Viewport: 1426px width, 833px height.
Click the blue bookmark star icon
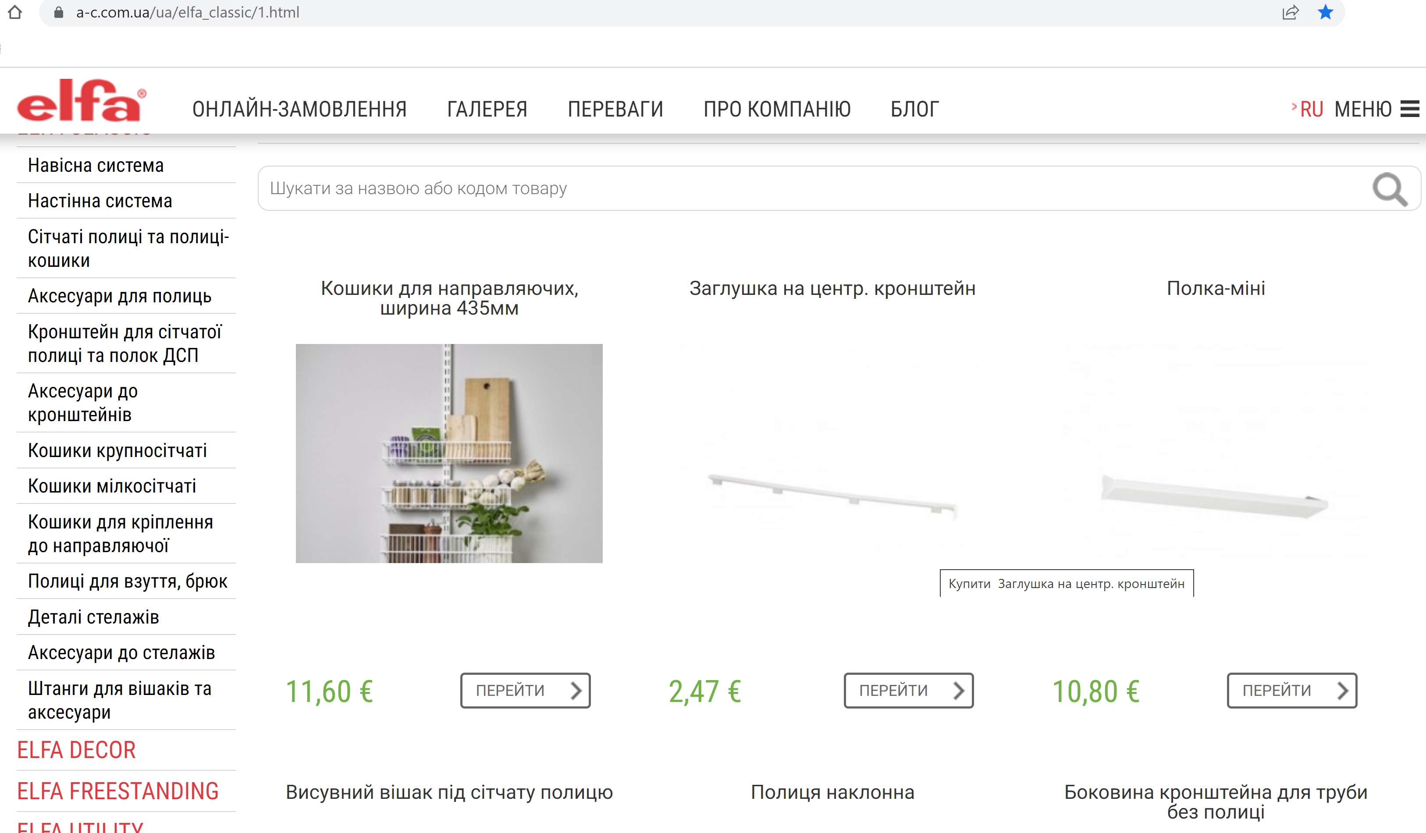coord(1325,12)
